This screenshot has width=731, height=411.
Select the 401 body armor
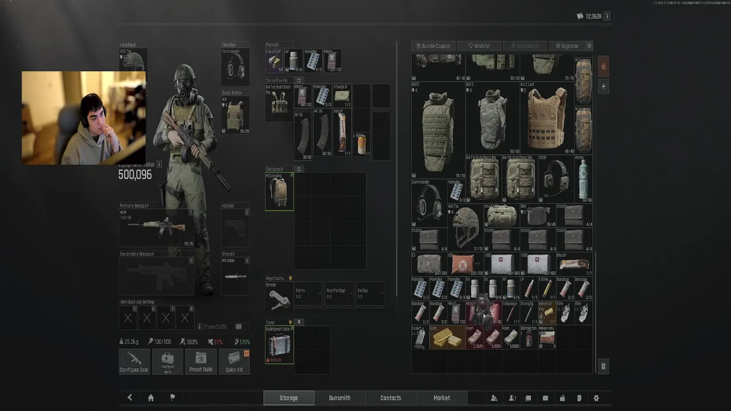pos(235,115)
